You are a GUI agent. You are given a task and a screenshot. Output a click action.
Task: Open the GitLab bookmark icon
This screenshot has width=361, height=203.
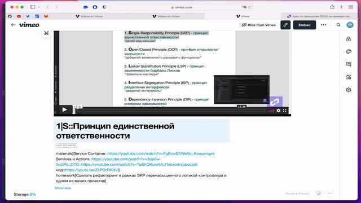point(46,16)
